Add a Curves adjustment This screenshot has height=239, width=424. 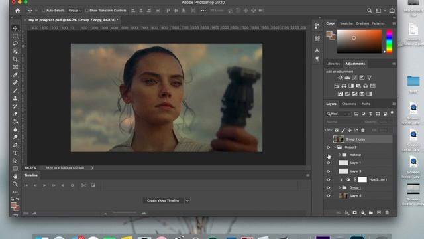355,78
